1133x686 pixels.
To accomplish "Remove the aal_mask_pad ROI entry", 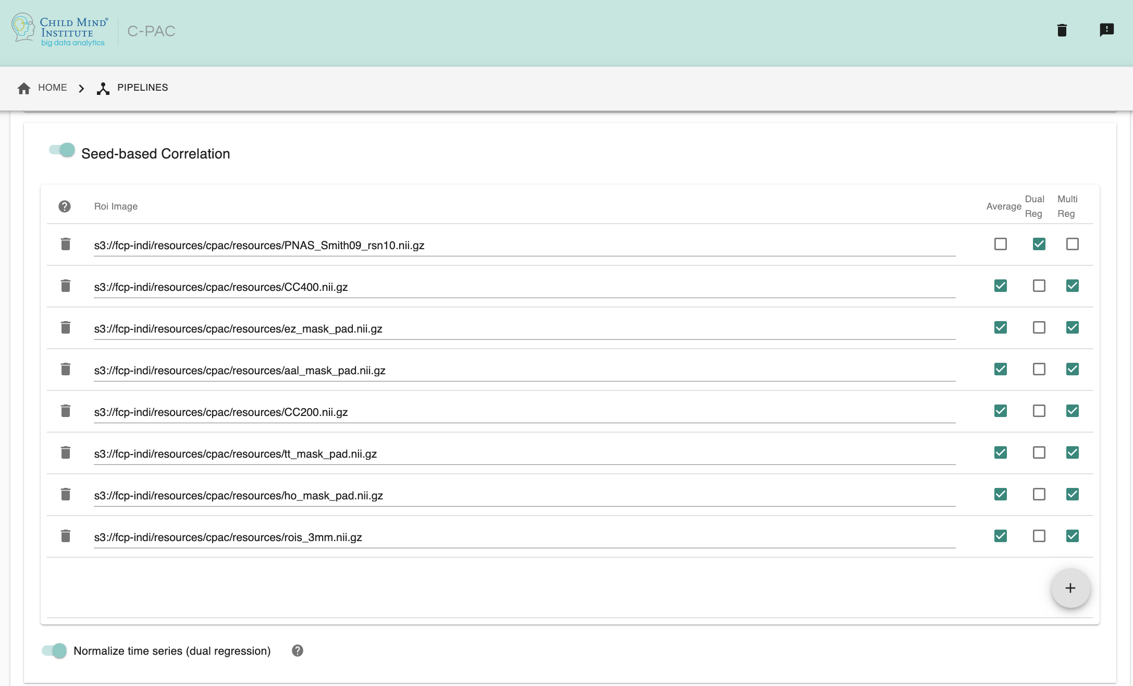I will coord(66,369).
